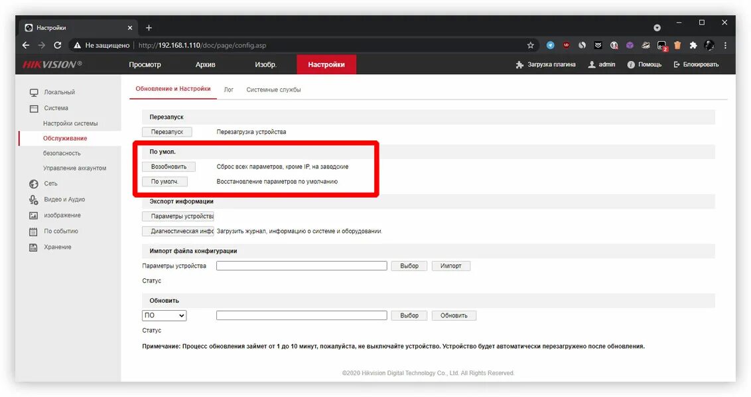Click the browser forward arrow
This screenshot has width=751, height=397.
pos(42,45)
